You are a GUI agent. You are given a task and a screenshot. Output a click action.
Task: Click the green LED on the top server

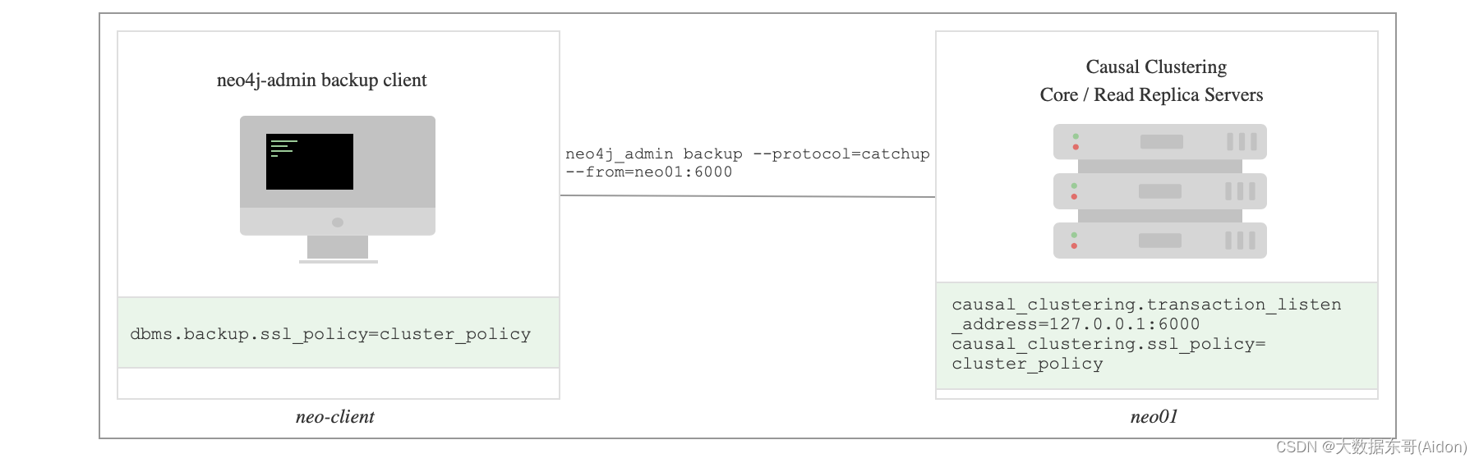tap(1076, 136)
